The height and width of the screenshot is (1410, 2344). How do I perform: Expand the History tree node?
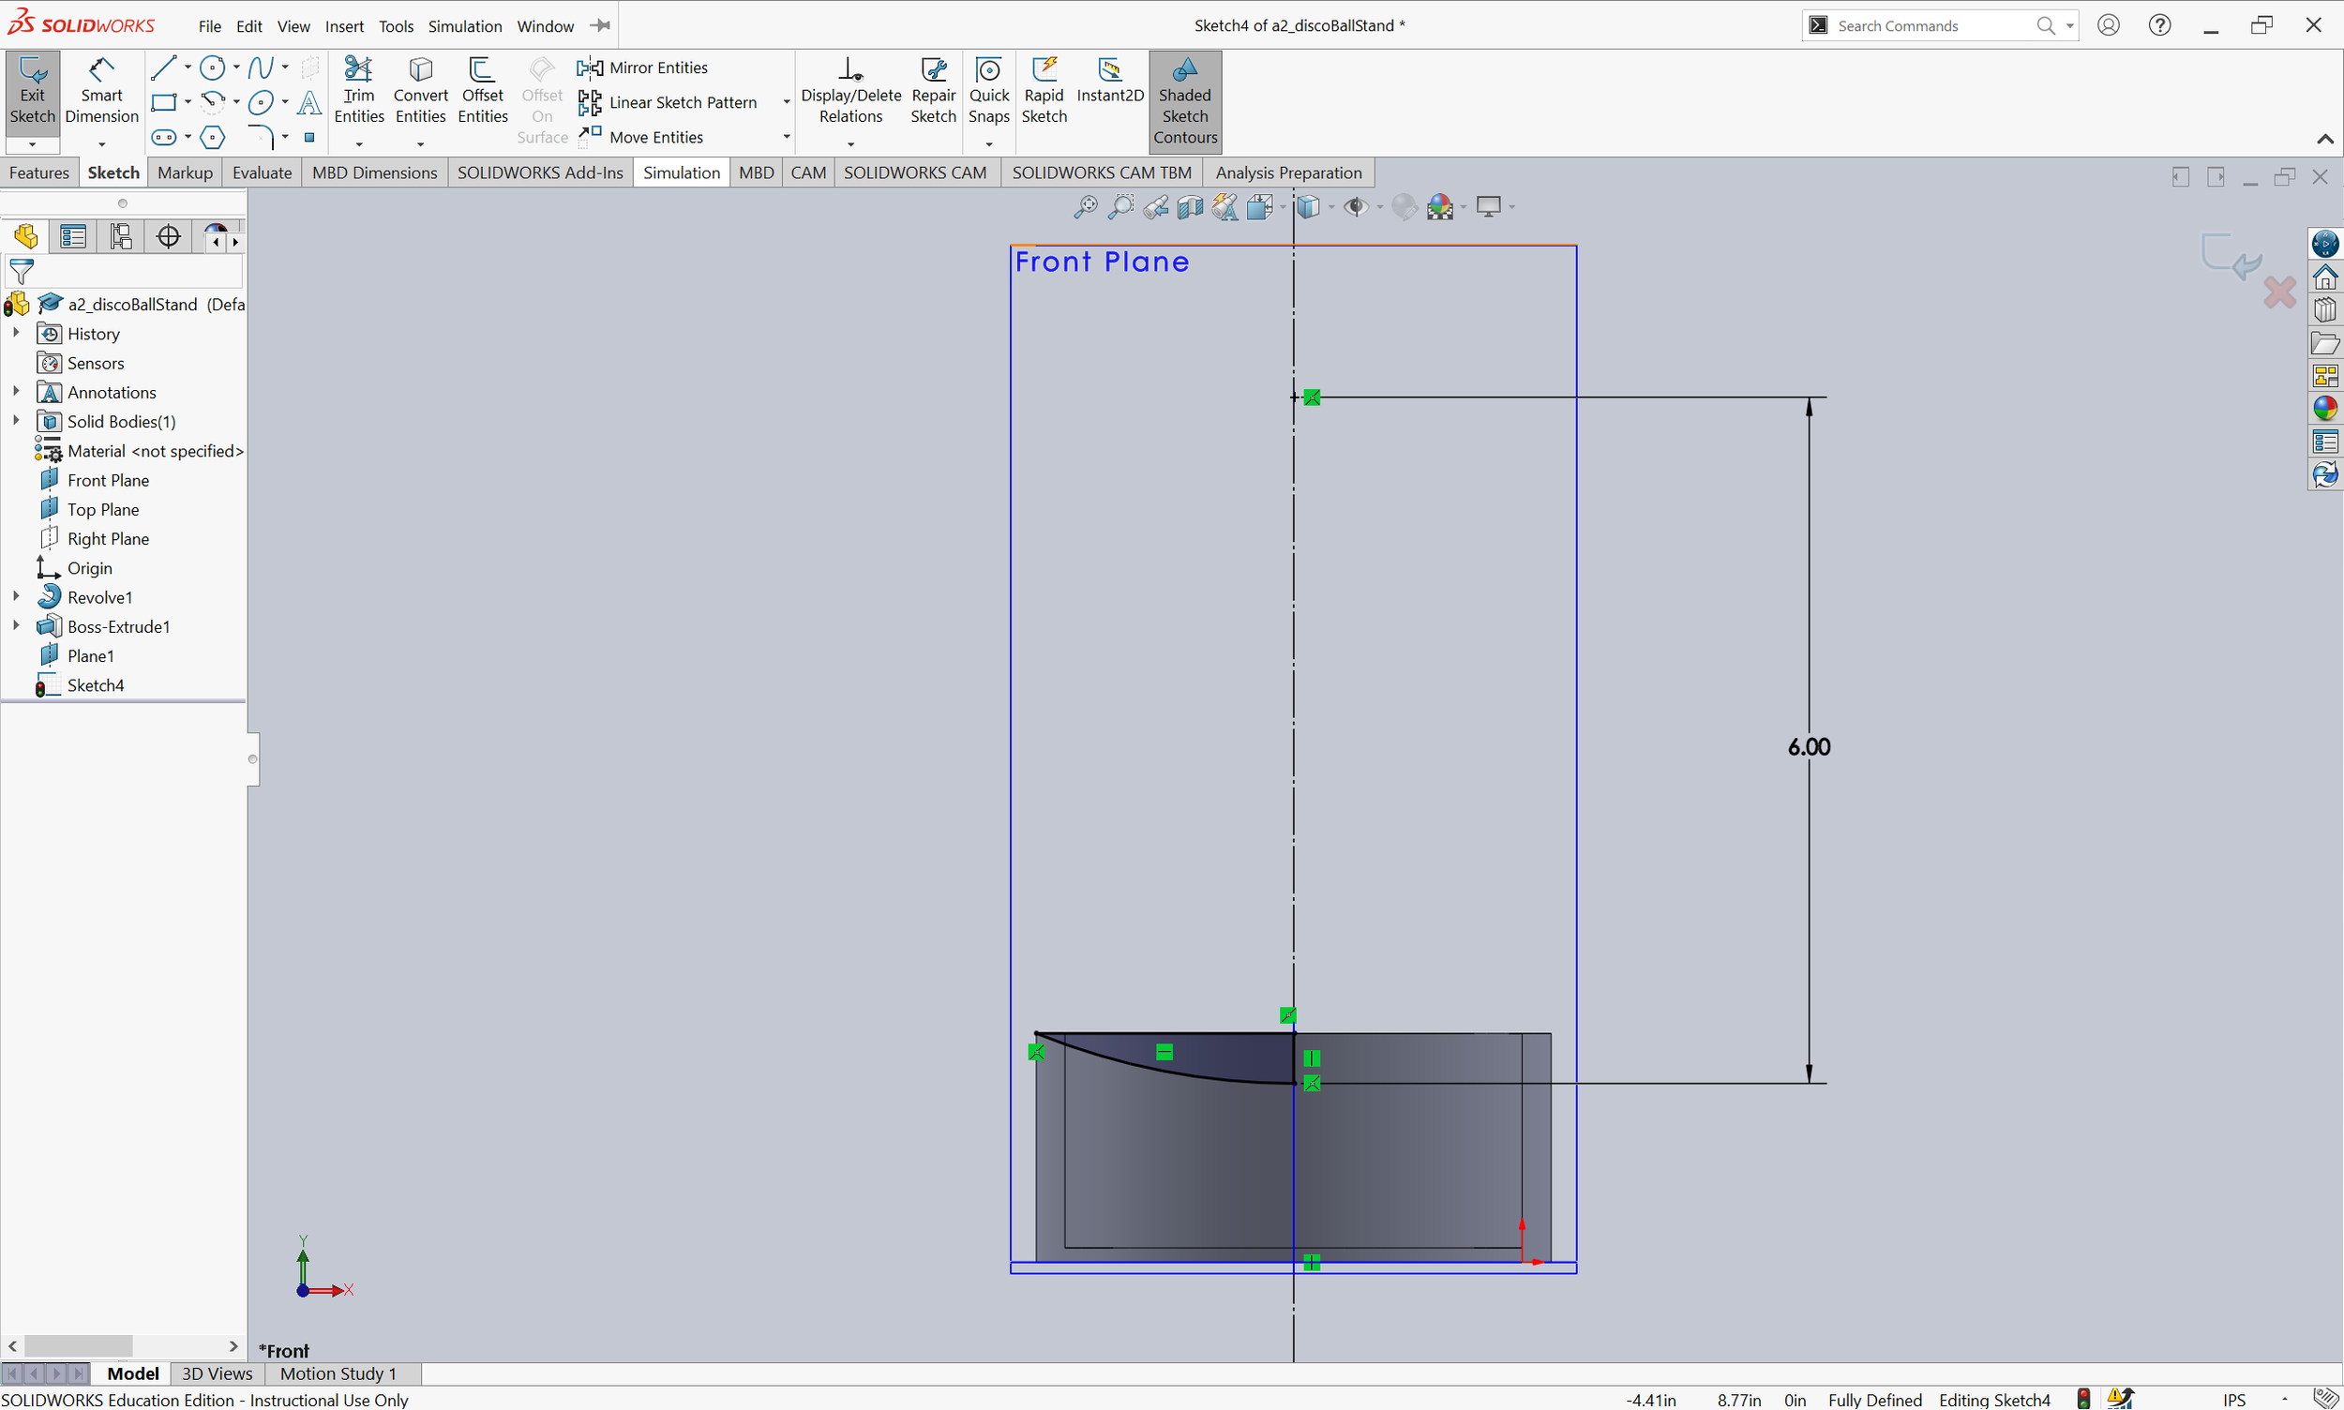[x=16, y=334]
